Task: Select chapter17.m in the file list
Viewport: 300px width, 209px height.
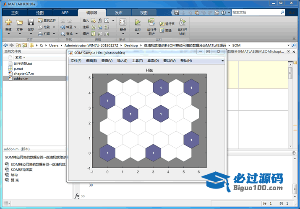Action: click(23, 73)
